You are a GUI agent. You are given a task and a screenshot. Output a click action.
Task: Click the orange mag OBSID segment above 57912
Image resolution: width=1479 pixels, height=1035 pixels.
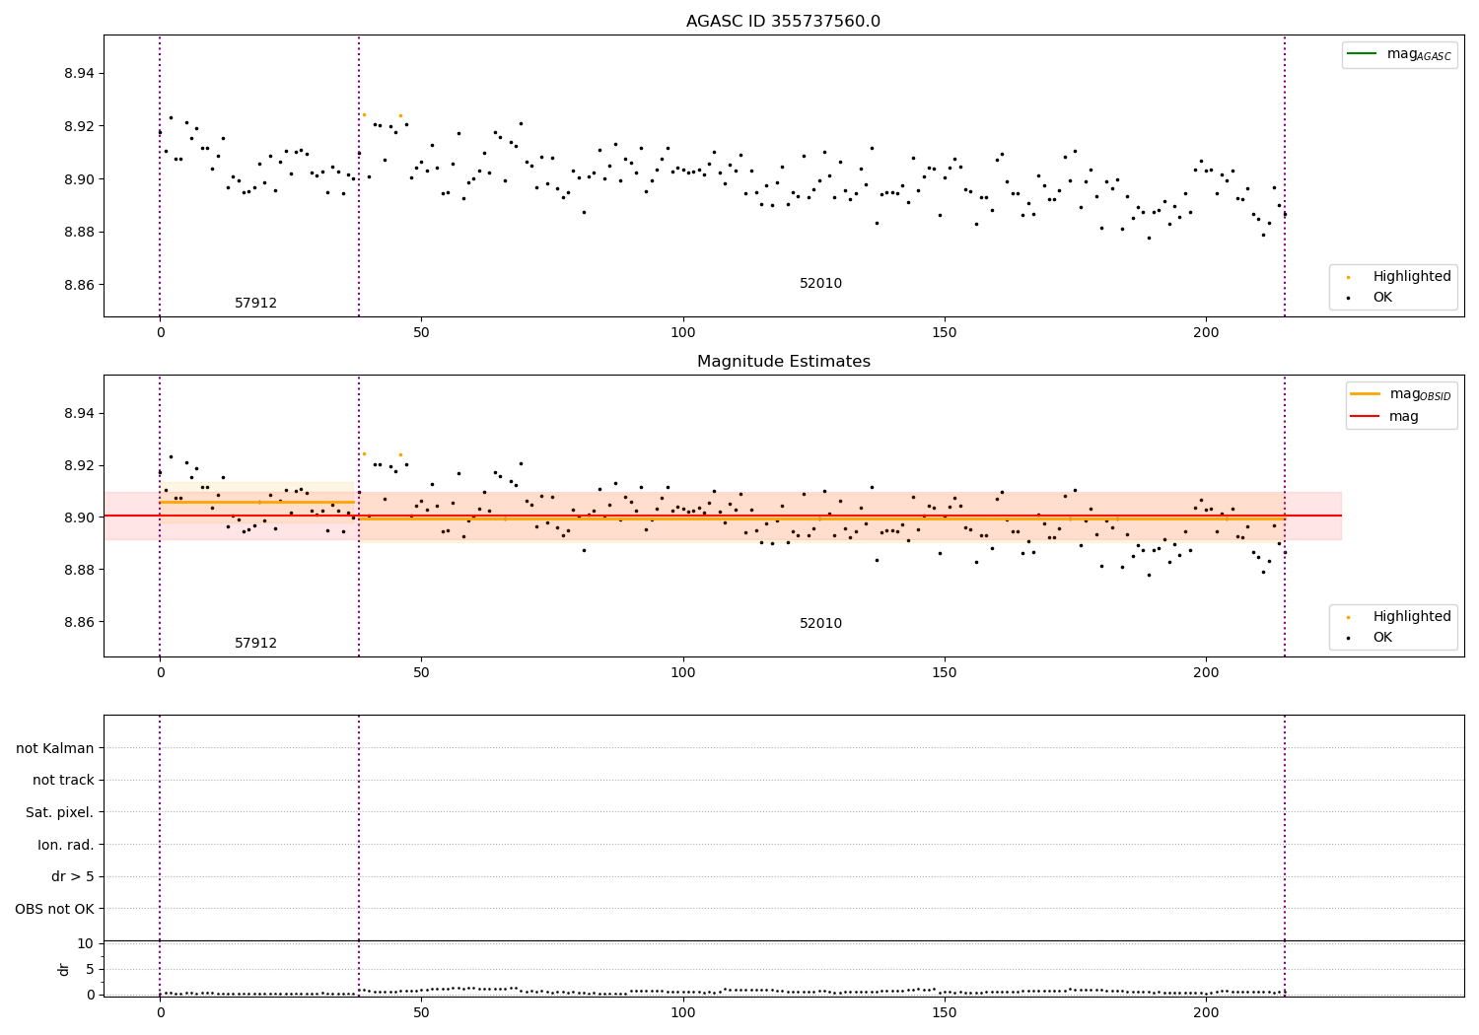tap(256, 502)
